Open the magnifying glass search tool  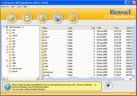point(42,18)
